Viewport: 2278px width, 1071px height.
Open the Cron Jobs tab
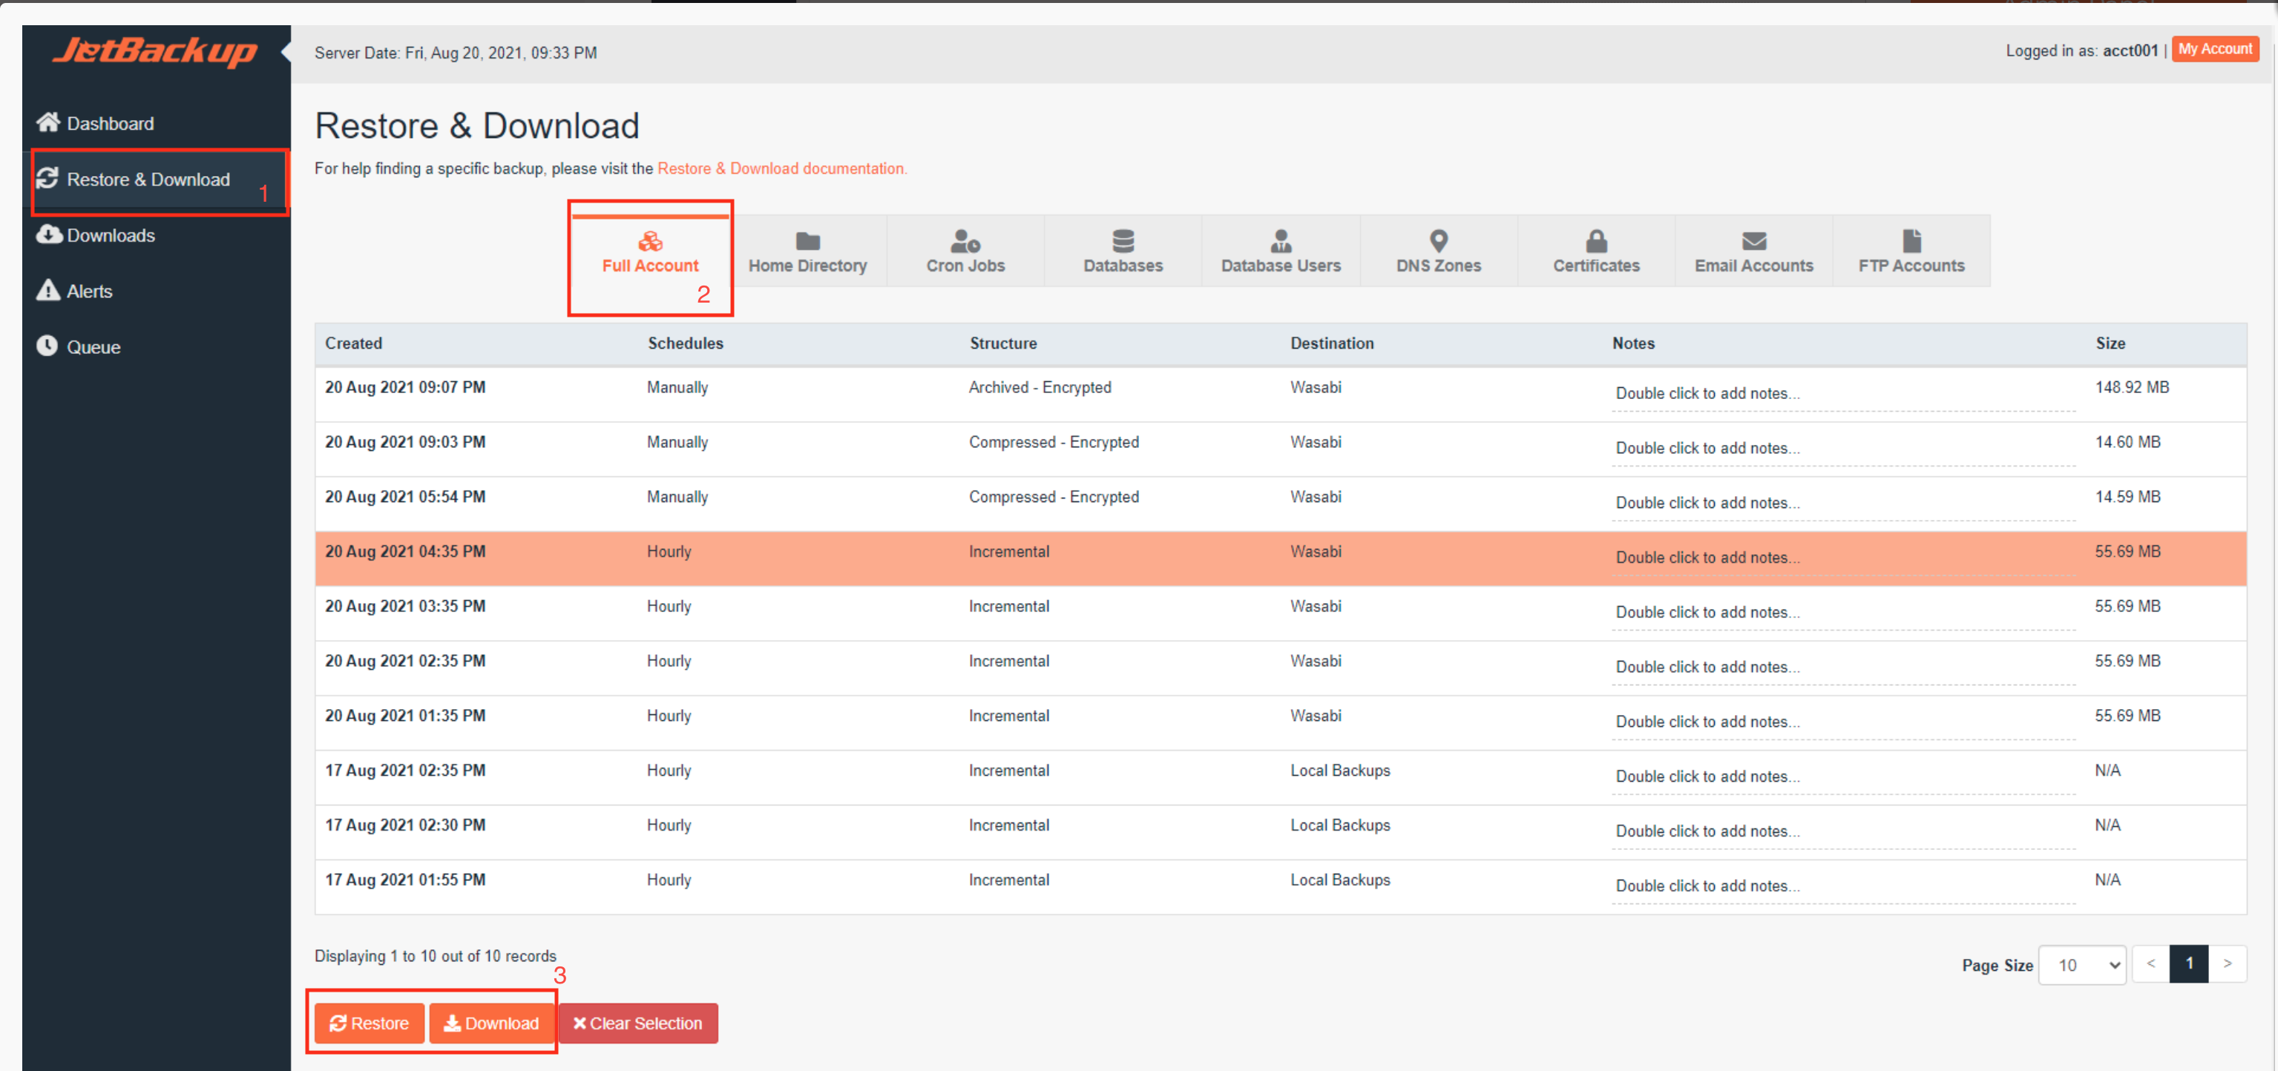(x=965, y=252)
